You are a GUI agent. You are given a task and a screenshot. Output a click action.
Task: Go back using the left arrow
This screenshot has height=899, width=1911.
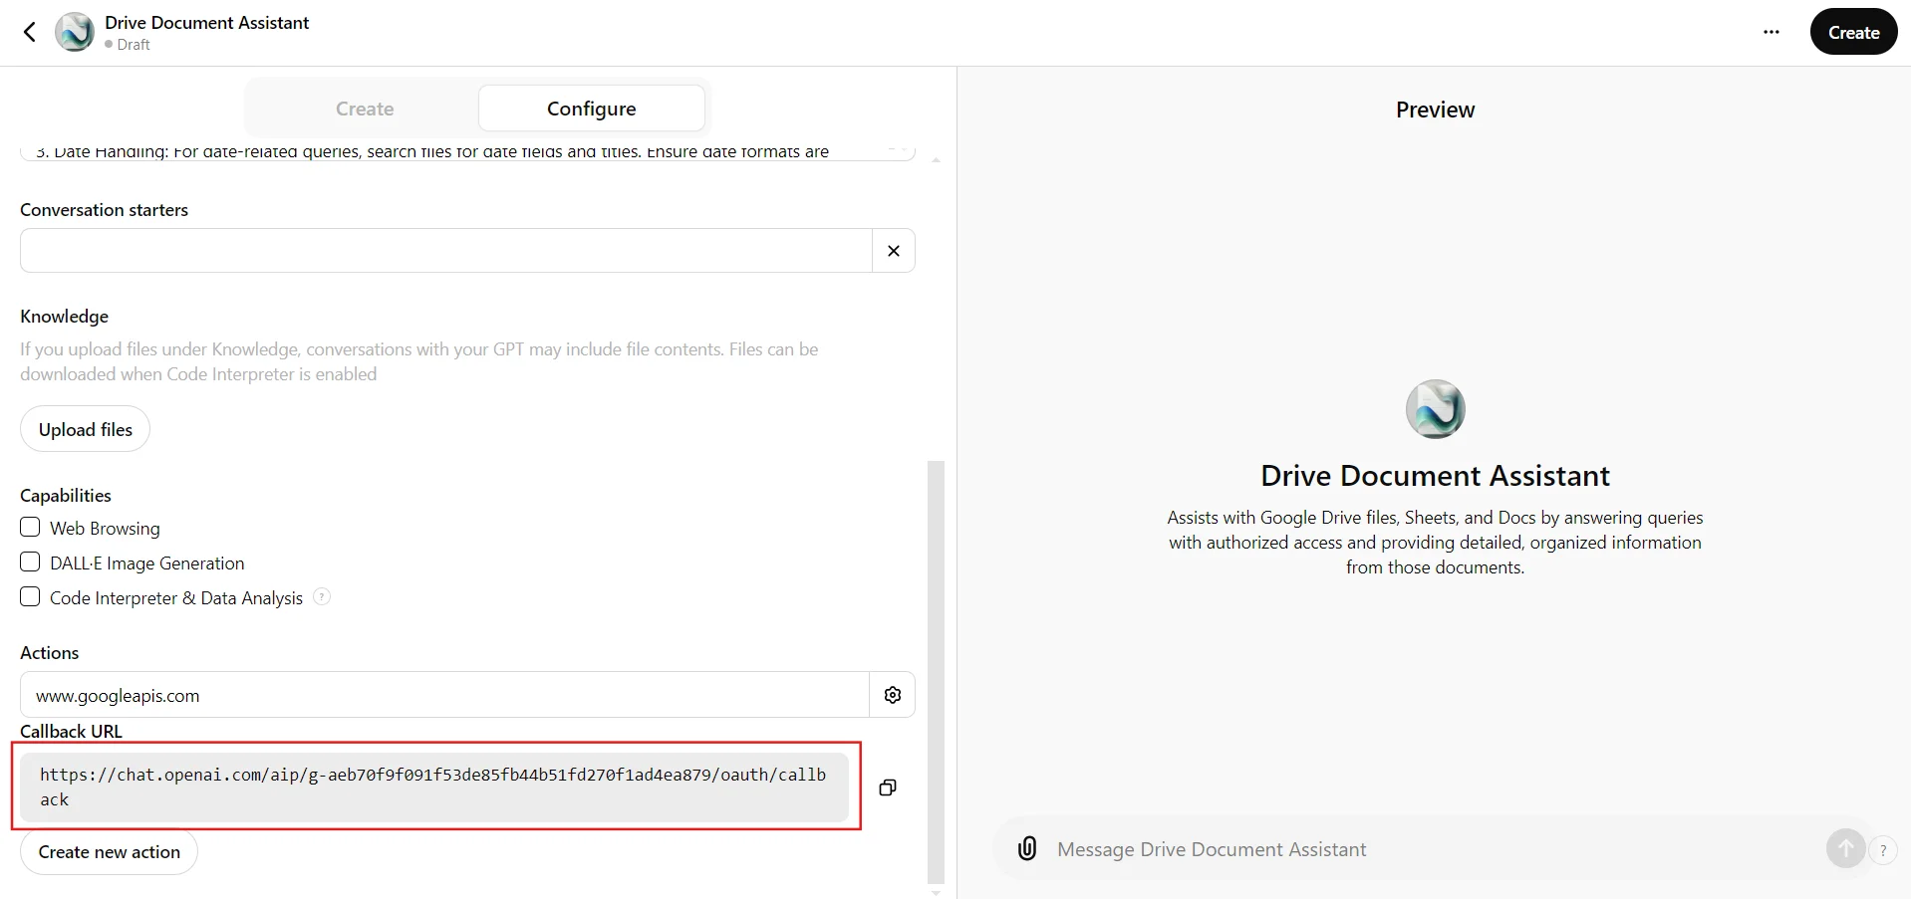coord(30,33)
